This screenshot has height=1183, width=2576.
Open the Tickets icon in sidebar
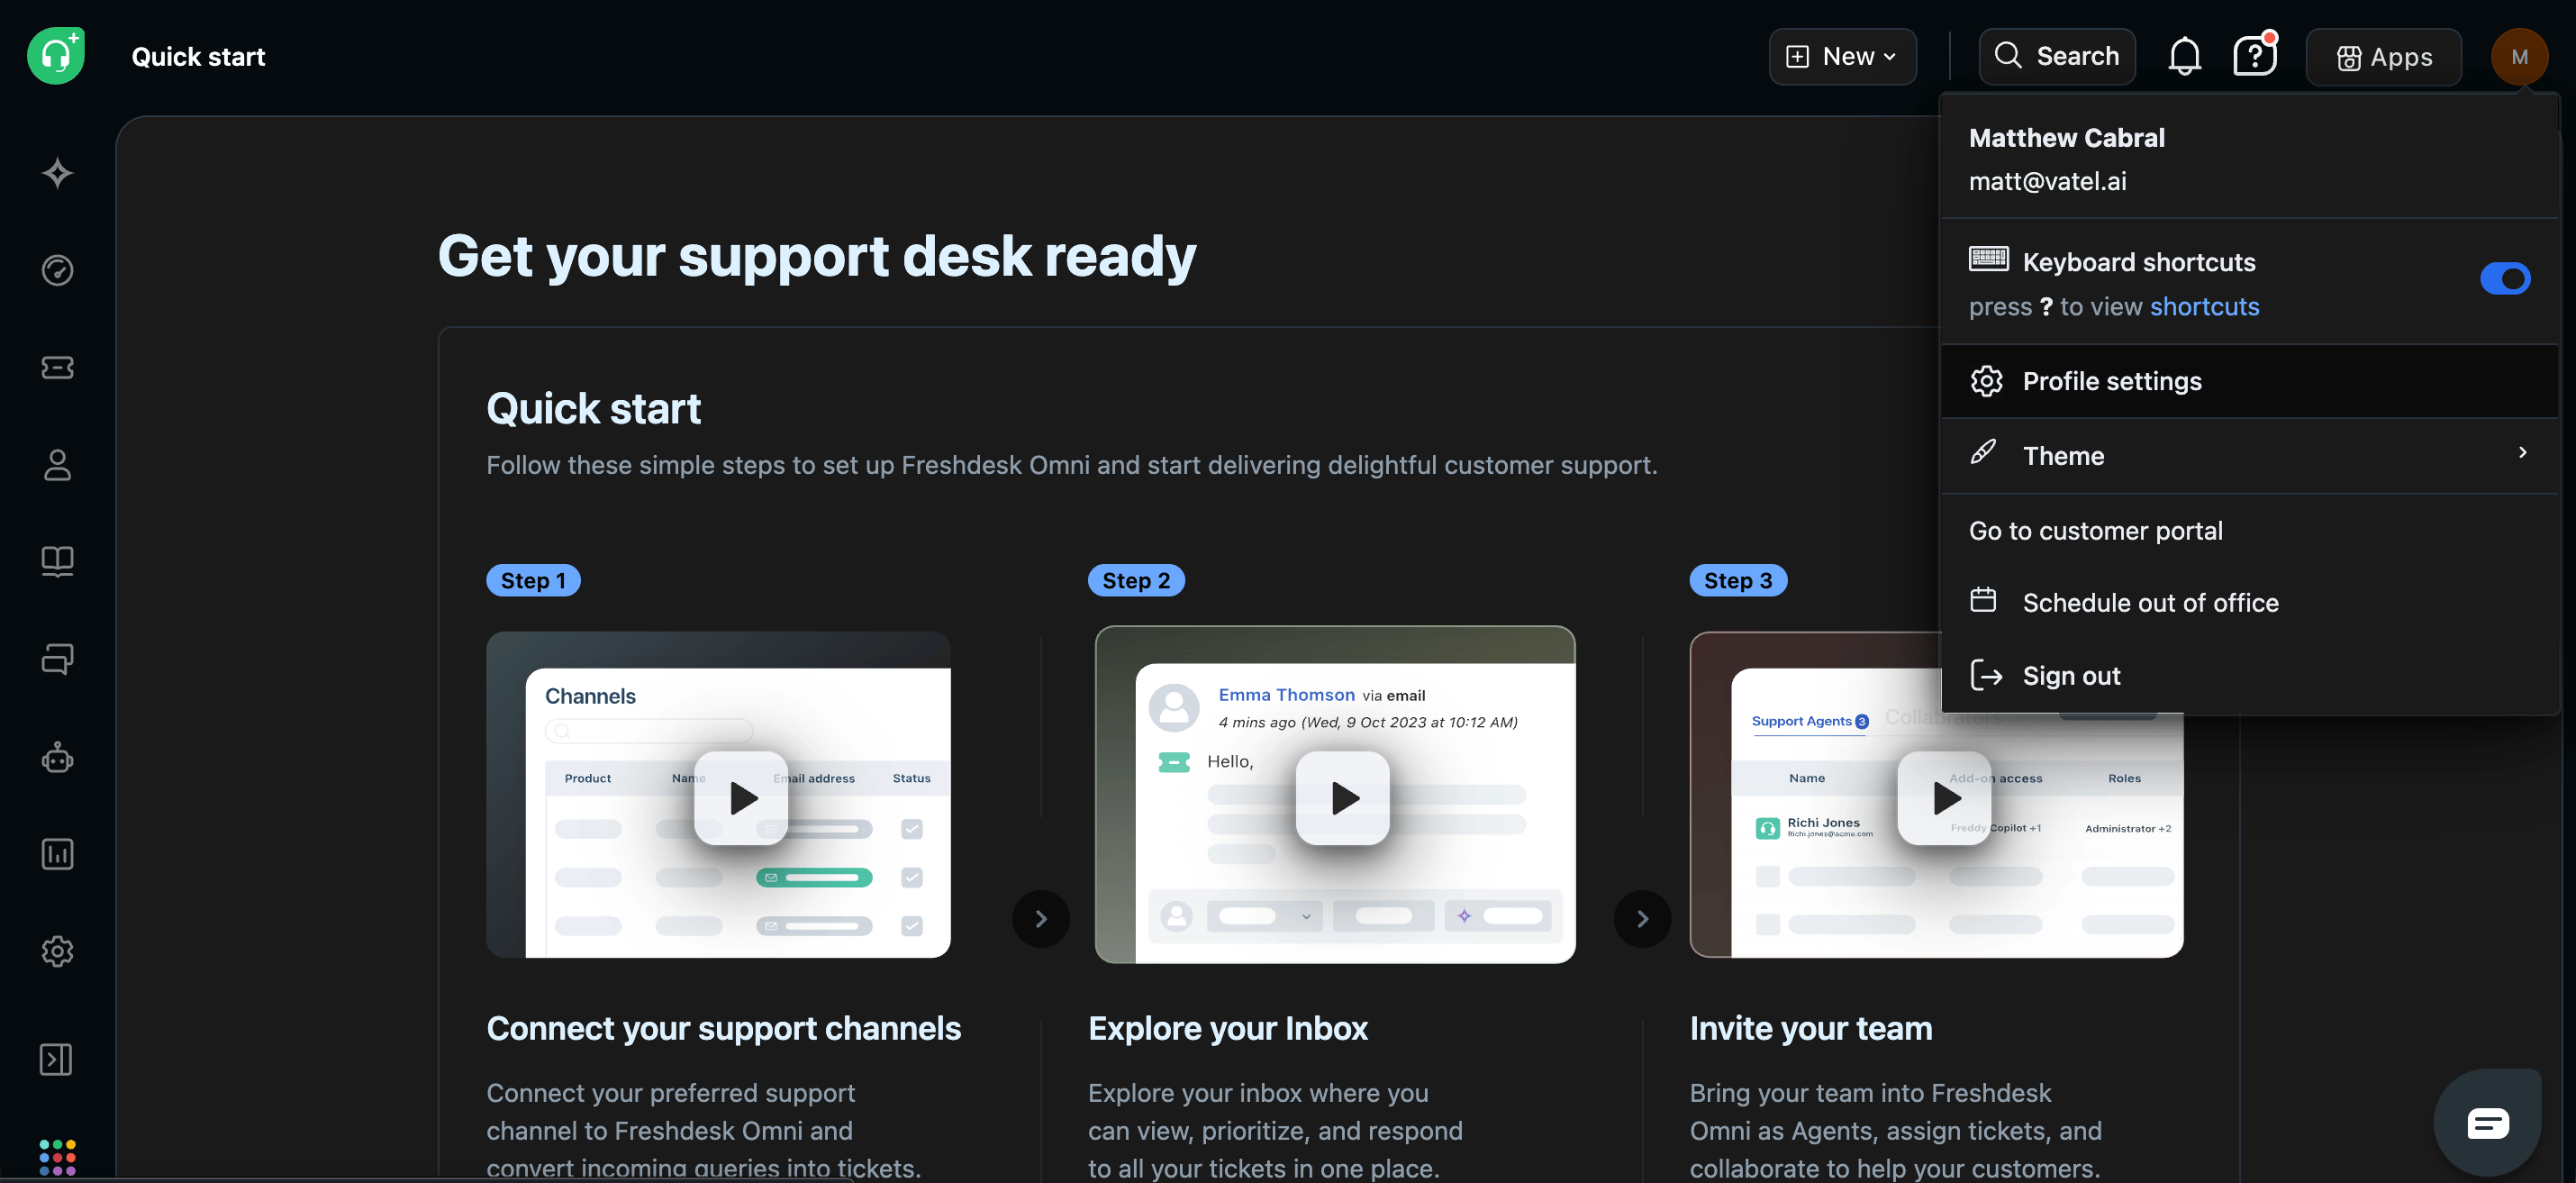click(57, 367)
